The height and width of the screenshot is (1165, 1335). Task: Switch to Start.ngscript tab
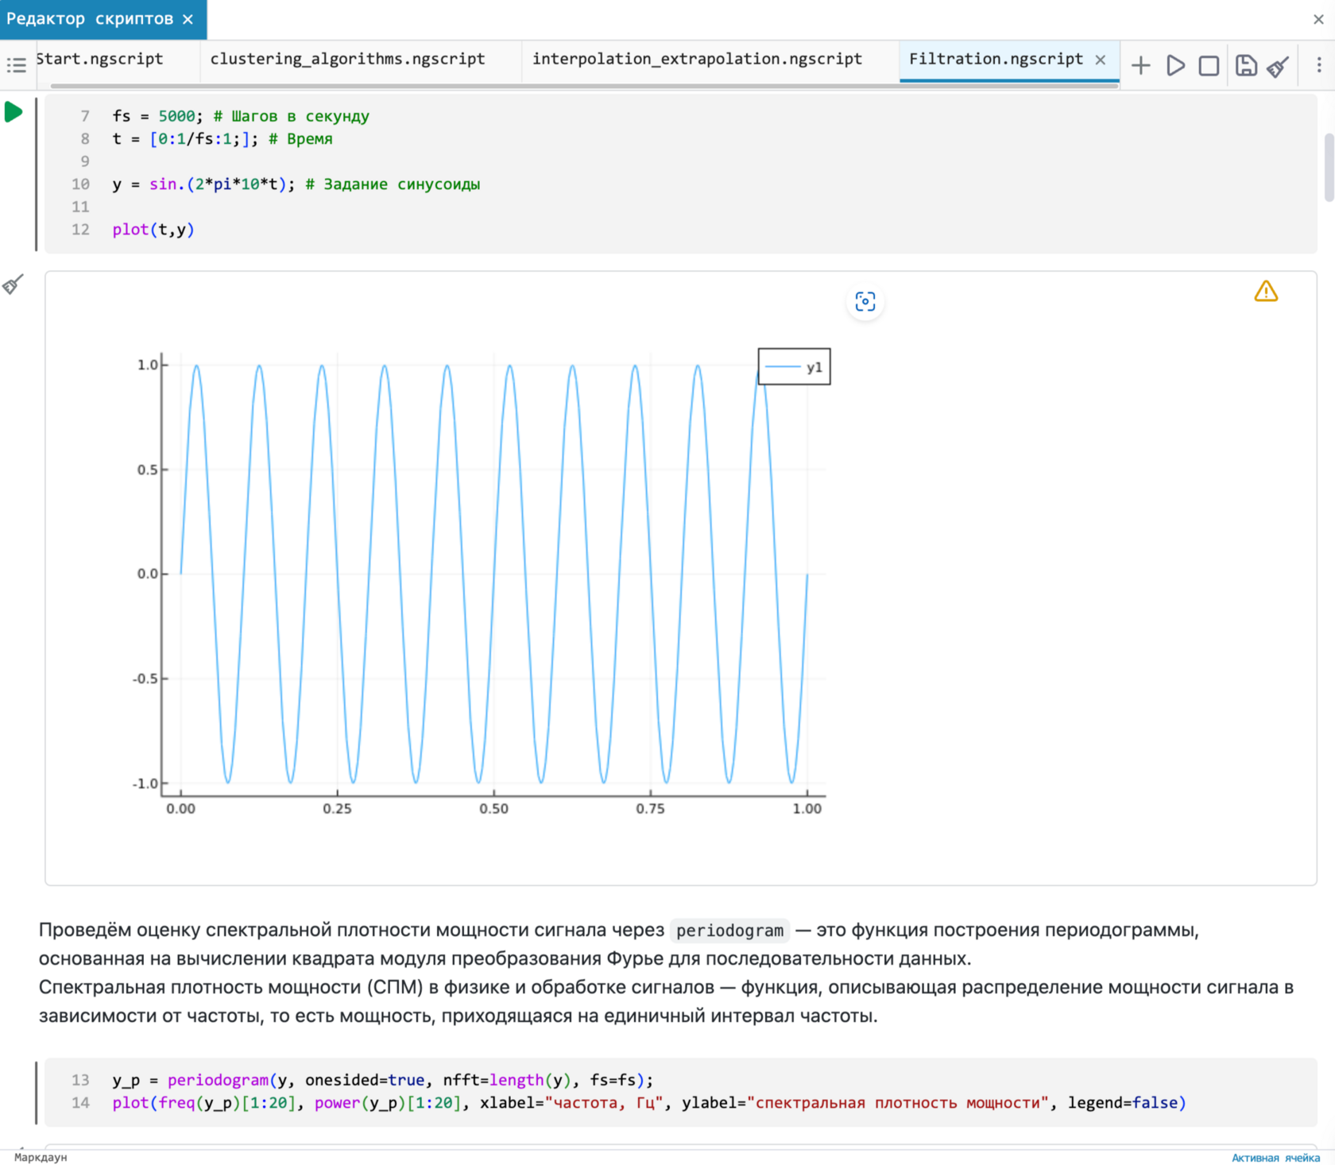click(x=99, y=59)
